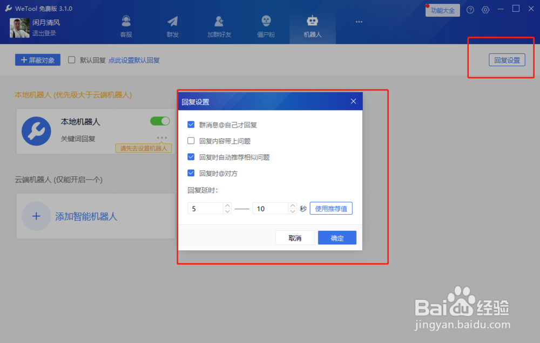Uncheck 群消息@自己才回复 option
Viewport: 540px width, 343px height.
tap(191, 124)
